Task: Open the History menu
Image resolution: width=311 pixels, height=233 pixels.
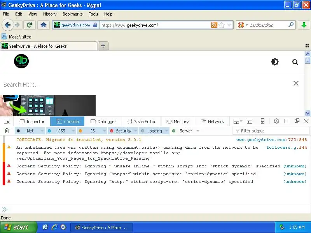Action: click(50, 14)
